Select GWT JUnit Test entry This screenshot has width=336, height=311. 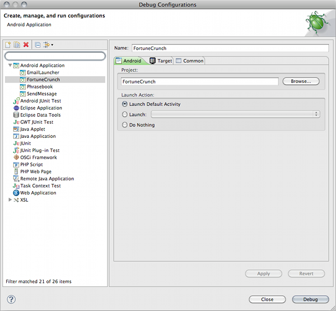pos(36,122)
